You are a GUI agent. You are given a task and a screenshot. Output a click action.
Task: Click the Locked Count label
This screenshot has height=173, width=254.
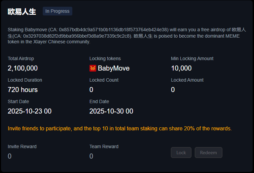104,80
